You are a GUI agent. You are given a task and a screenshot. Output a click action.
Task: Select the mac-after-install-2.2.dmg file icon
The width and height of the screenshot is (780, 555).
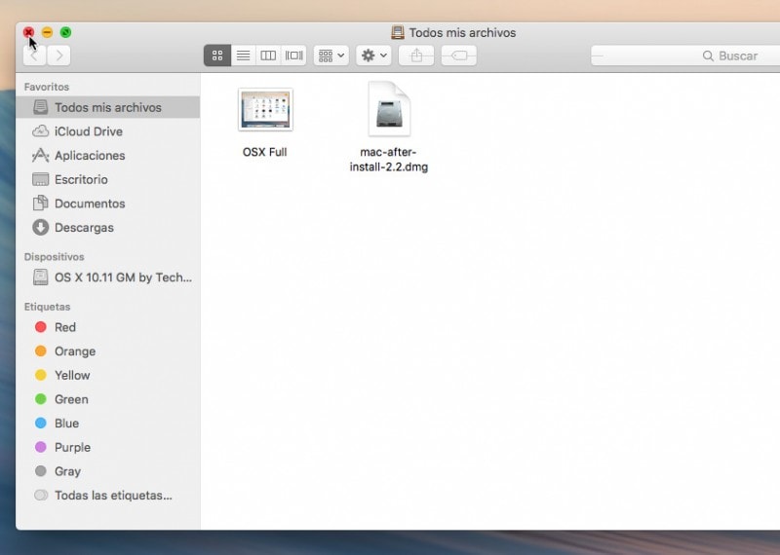click(389, 109)
